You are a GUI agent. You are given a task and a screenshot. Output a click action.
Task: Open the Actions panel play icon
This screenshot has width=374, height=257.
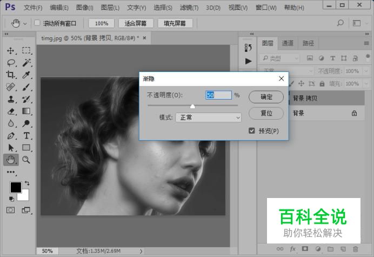click(248, 61)
